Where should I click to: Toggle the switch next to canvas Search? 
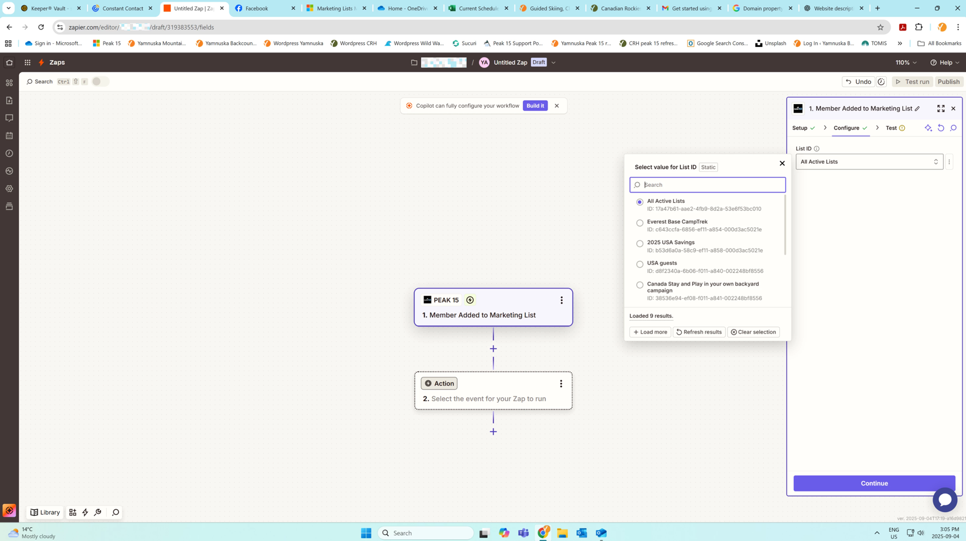coord(99,81)
